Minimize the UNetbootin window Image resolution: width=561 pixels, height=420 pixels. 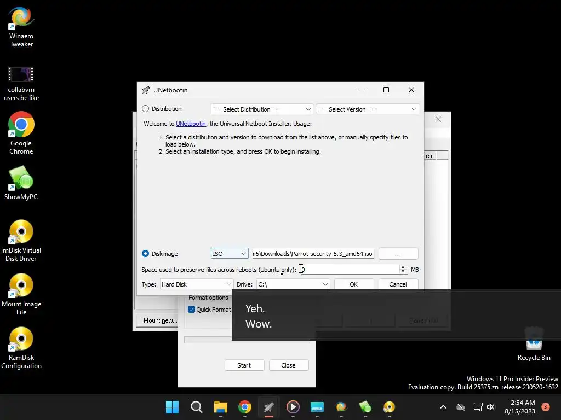coord(362,90)
